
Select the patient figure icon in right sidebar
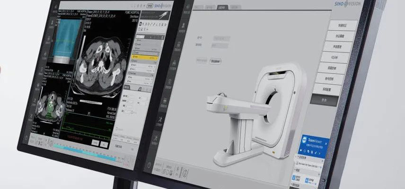pyautogui.click(x=184, y=26)
